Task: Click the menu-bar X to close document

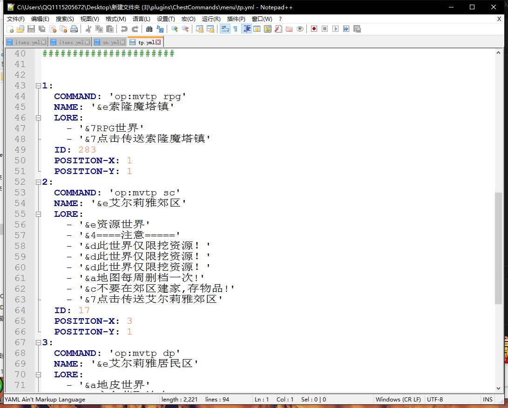Action: click(499, 19)
